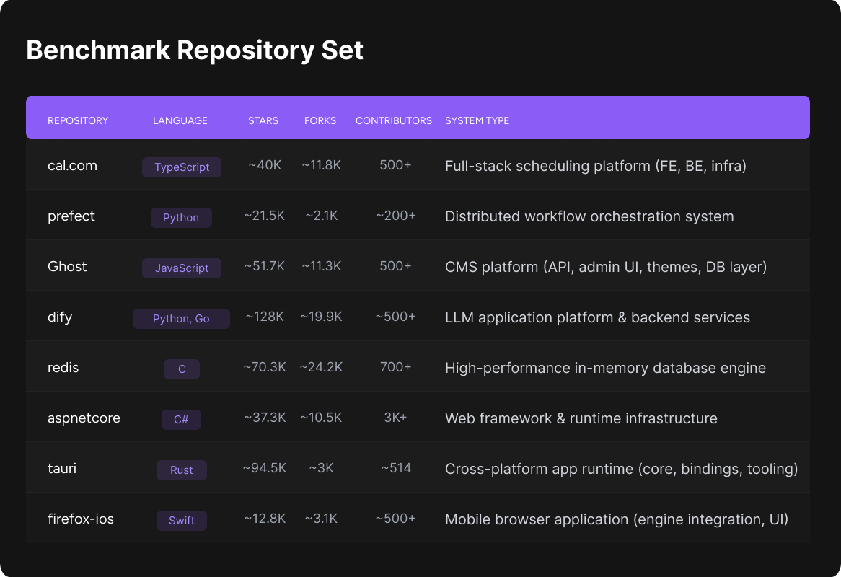The width and height of the screenshot is (841, 577).
Task: Click the SYSTEM TYPE column header
Action: click(477, 120)
